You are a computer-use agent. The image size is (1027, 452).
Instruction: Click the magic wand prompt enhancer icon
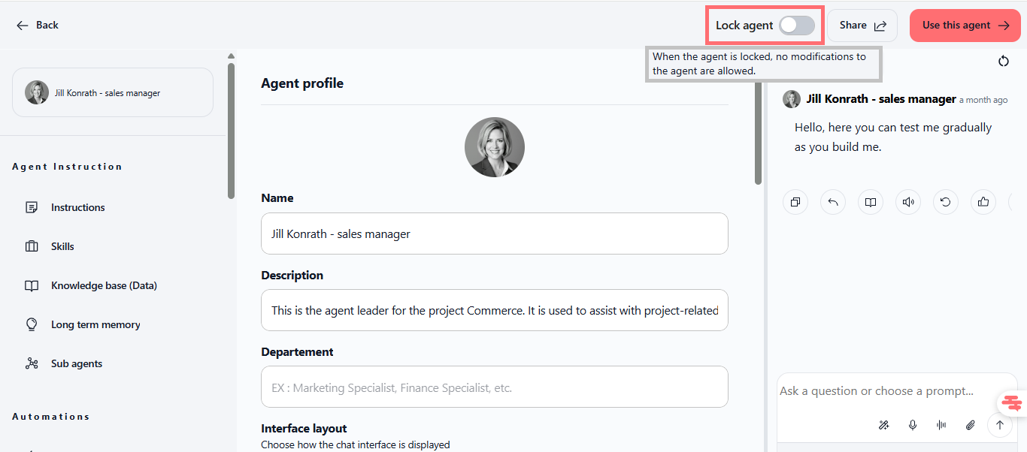(884, 425)
